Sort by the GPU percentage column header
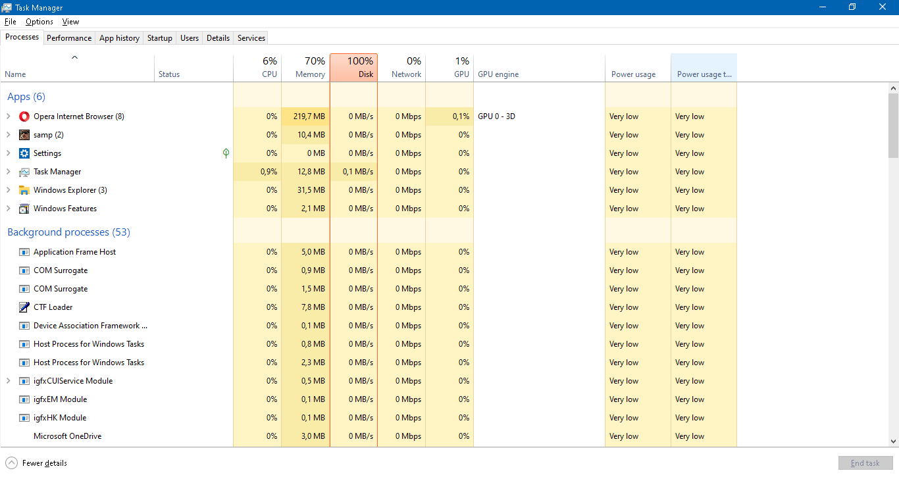Image resolution: width=899 pixels, height=479 pixels. point(449,68)
